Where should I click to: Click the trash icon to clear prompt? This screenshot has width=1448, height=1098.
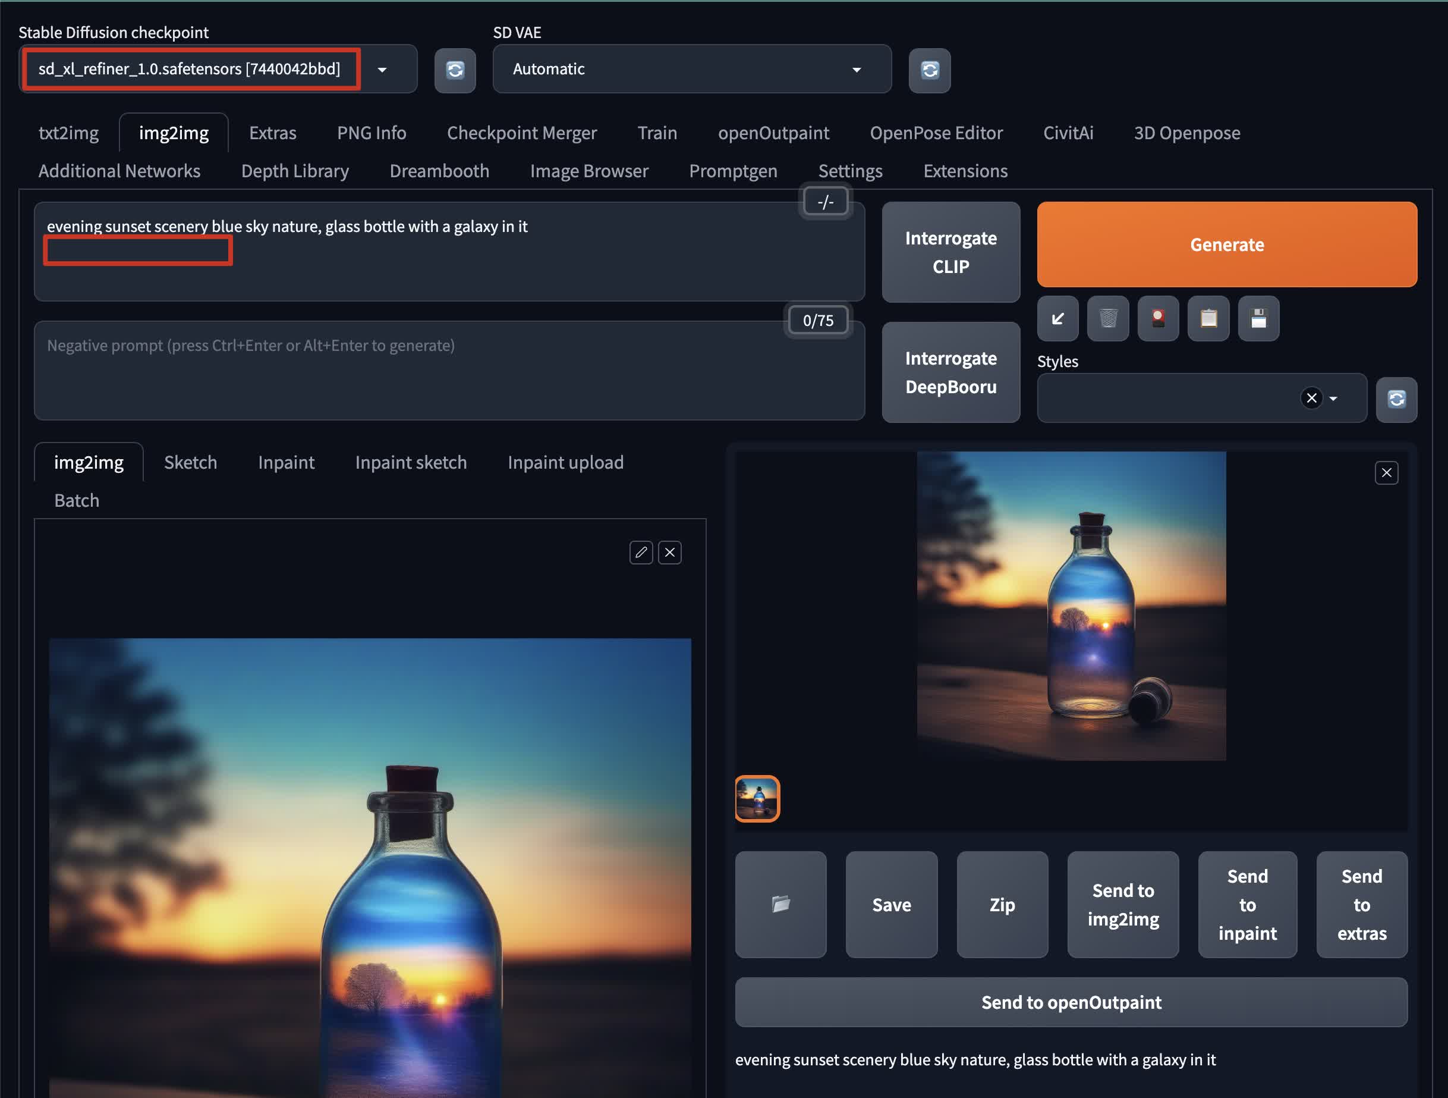click(1107, 319)
